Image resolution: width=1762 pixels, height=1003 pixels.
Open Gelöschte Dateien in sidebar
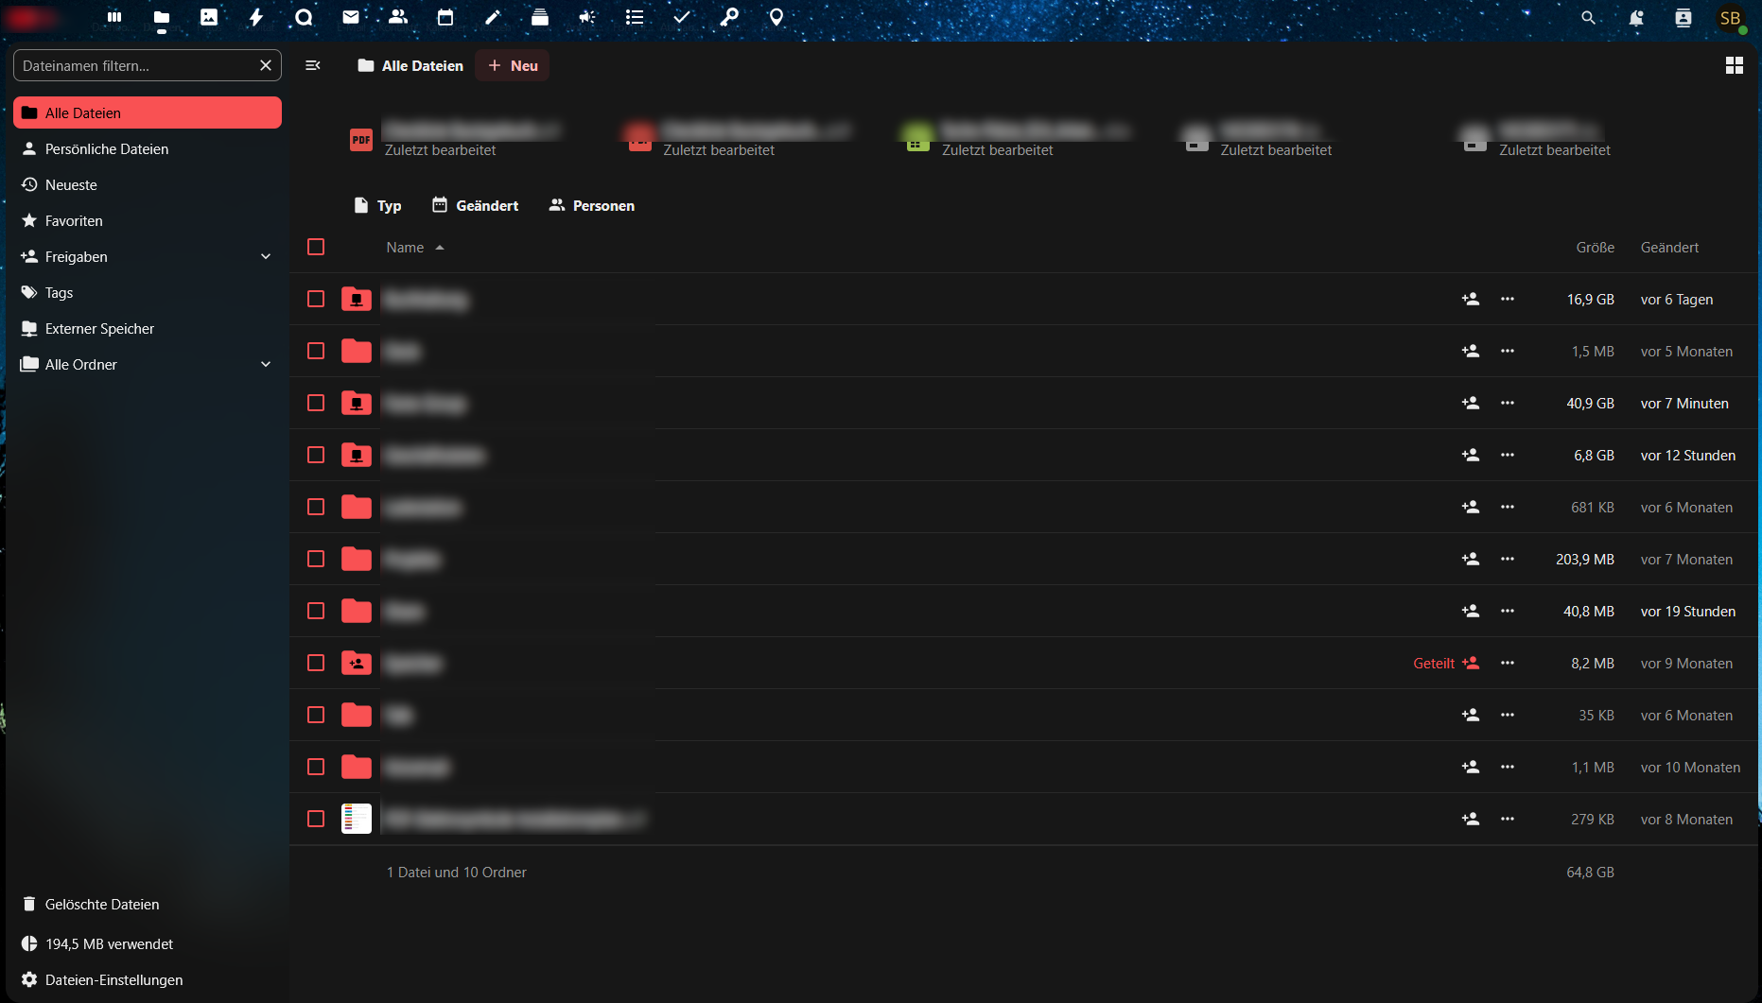click(x=102, y=905)
